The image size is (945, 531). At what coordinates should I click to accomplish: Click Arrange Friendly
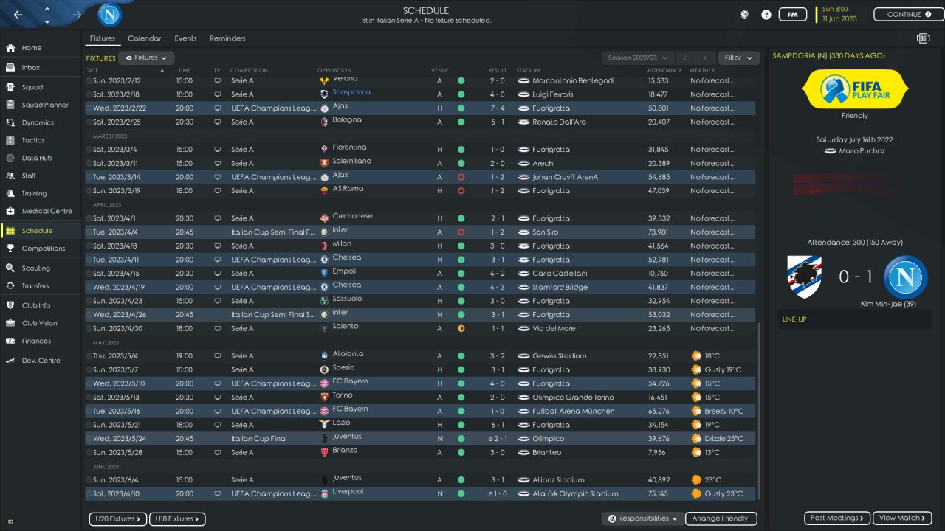tap(721, 518)
